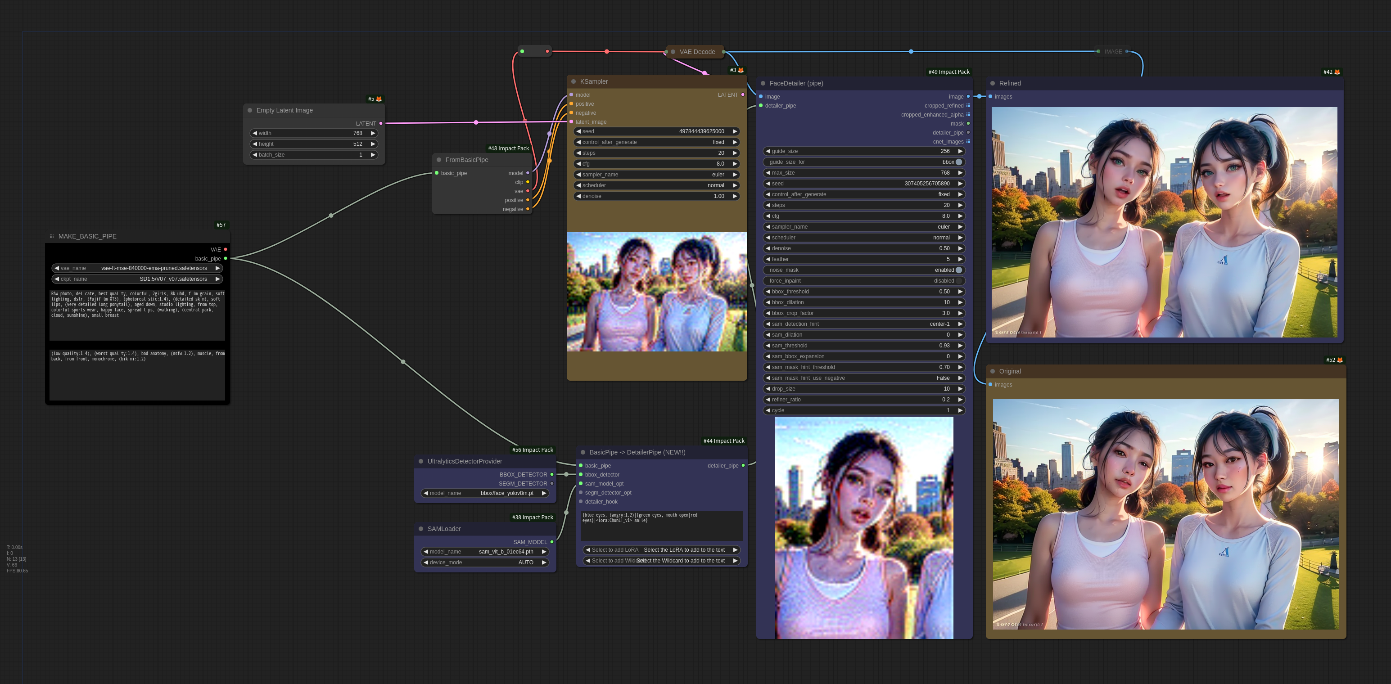1391x684 pixels.
Task: Enable the force_inpaint toggle
Action: 958,281
